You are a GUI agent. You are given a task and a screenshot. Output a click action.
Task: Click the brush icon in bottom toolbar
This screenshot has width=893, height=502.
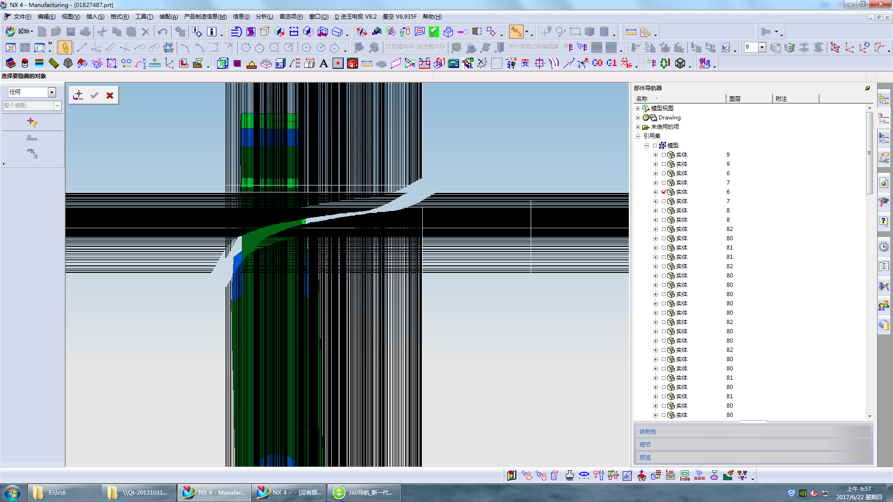(570, 476)
